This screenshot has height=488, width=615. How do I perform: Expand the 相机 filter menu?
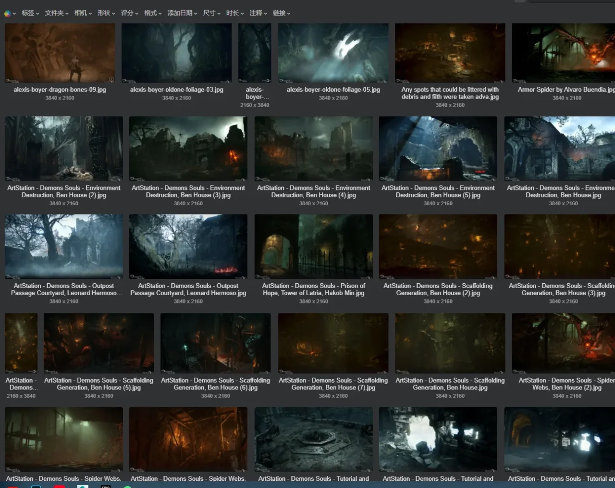(83, 13)
